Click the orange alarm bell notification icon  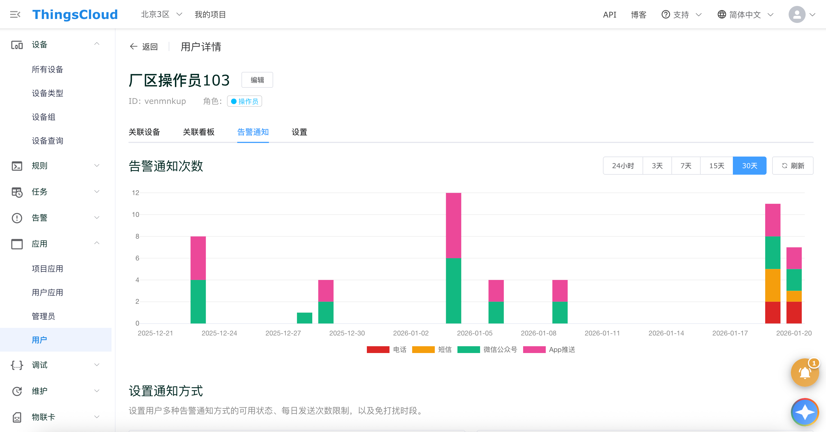pos(804,373)
